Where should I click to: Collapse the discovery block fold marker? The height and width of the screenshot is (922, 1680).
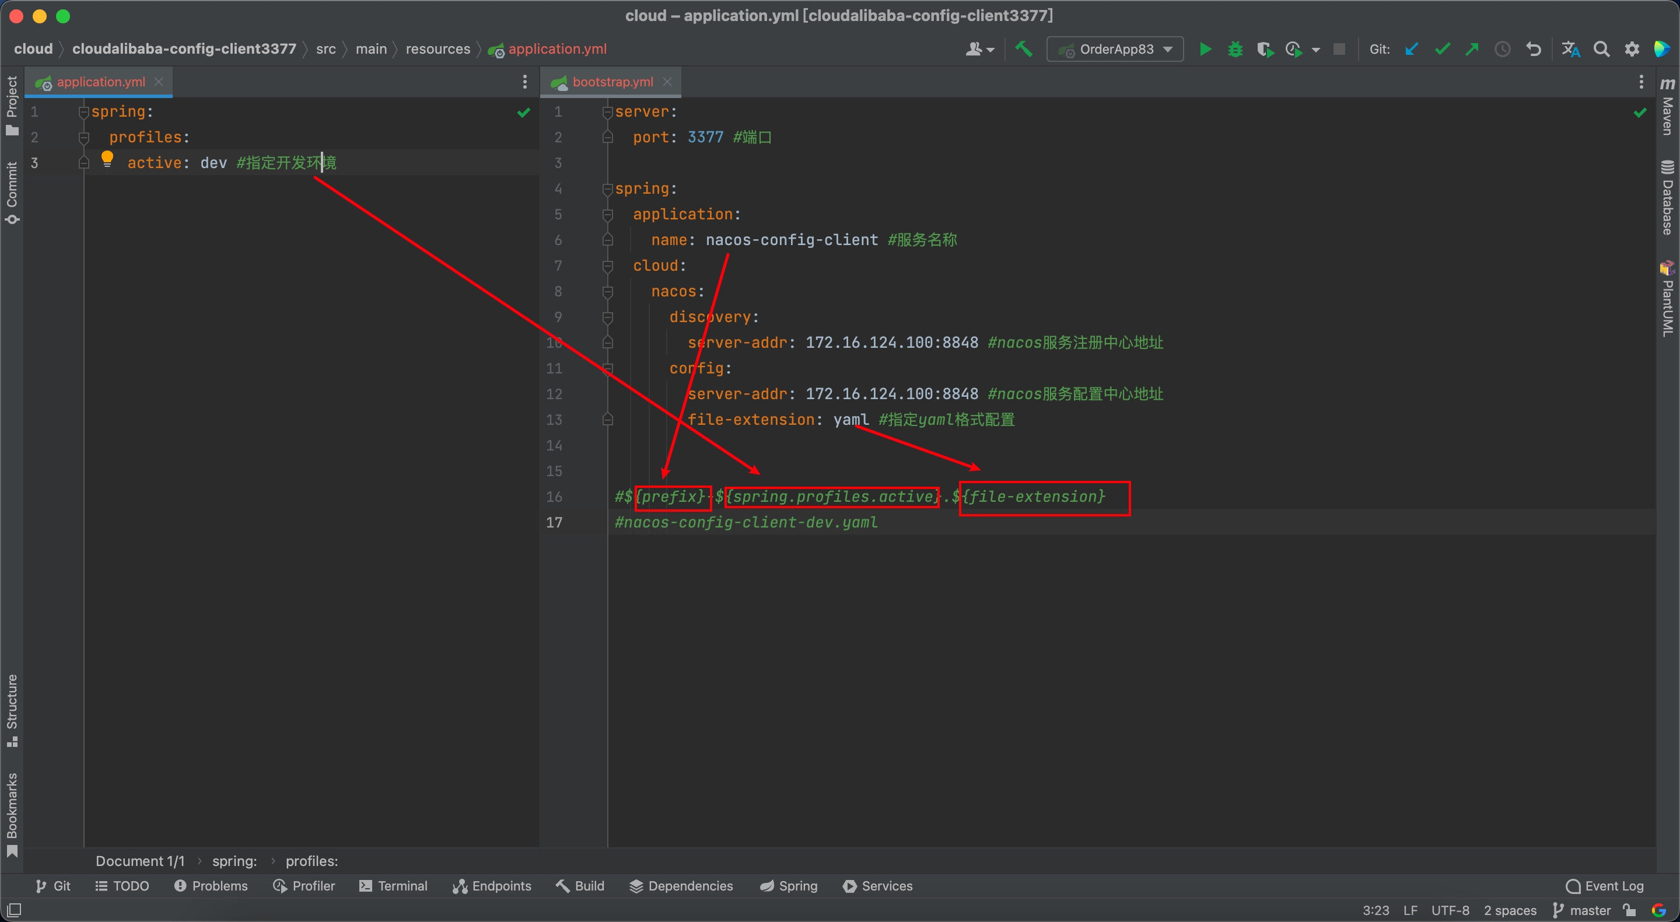pos(607,317)
